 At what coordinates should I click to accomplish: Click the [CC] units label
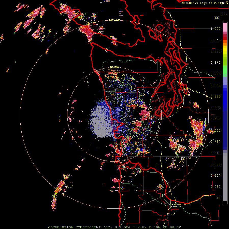217,18
